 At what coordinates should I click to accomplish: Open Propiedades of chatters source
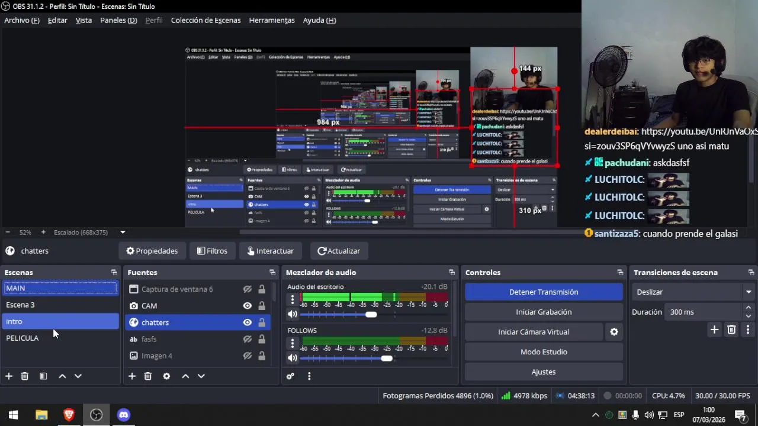point(152,251)
